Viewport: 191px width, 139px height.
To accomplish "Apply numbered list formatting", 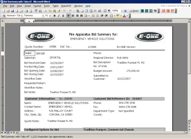I will coord(93,16).
